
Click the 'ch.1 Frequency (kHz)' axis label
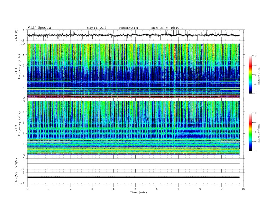pos(18,67)
